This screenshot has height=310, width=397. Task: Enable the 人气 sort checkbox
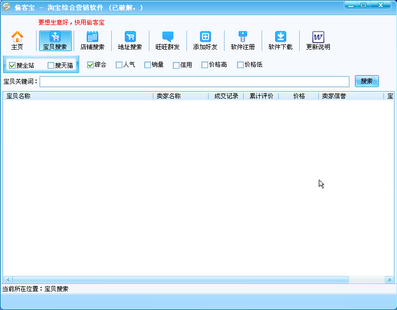(119, 65)
